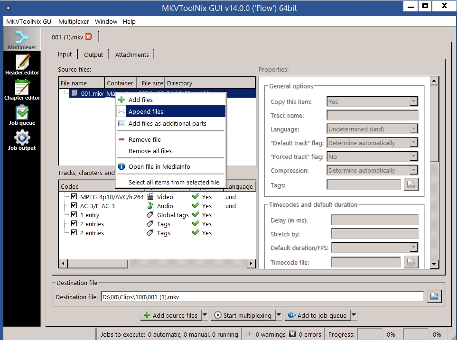The image size is (457, 340).
Task: Click the tag icon in the Global tags row
Action: 150,215
